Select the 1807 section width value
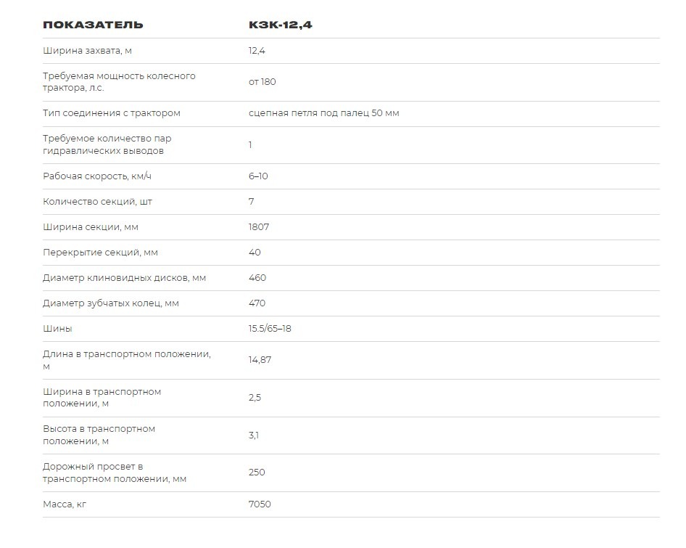This screenshot has width=686, height=548. tap(259, 227)
